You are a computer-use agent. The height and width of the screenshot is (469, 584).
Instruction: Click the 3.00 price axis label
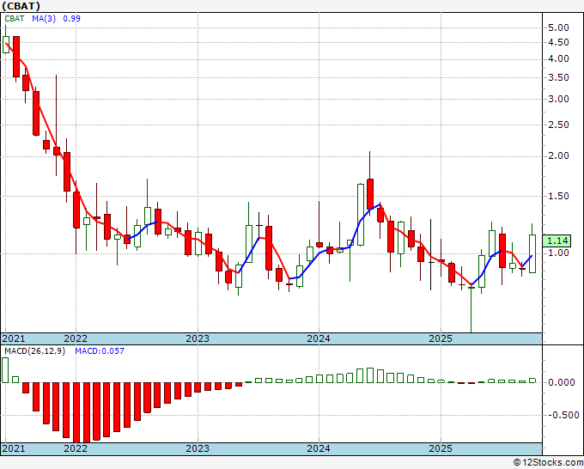558,99
